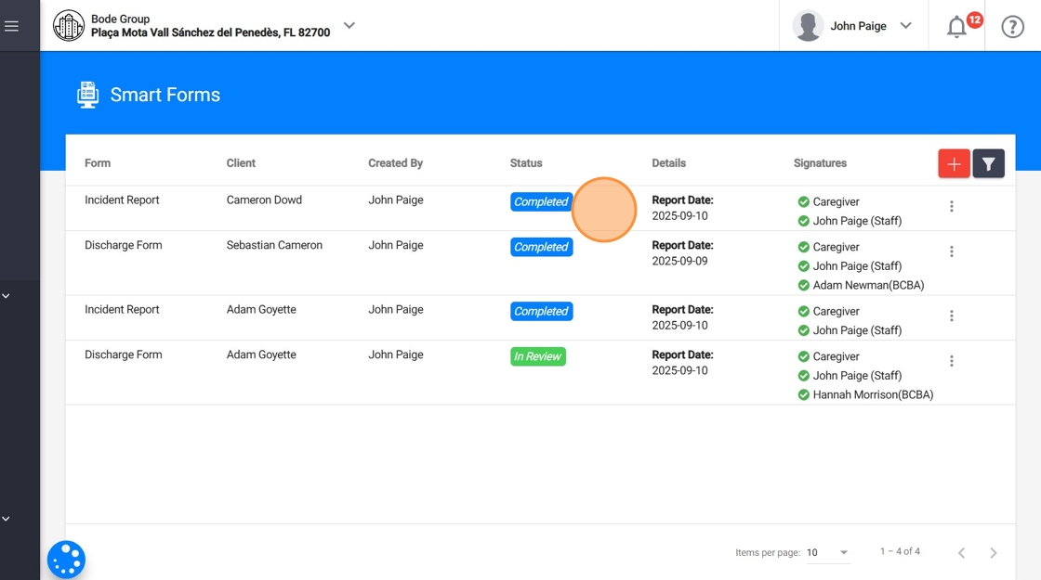Open options menu for Cameron Dowd incident report
This screenshot has height=580, width=1041.
(x=952, y=206)
